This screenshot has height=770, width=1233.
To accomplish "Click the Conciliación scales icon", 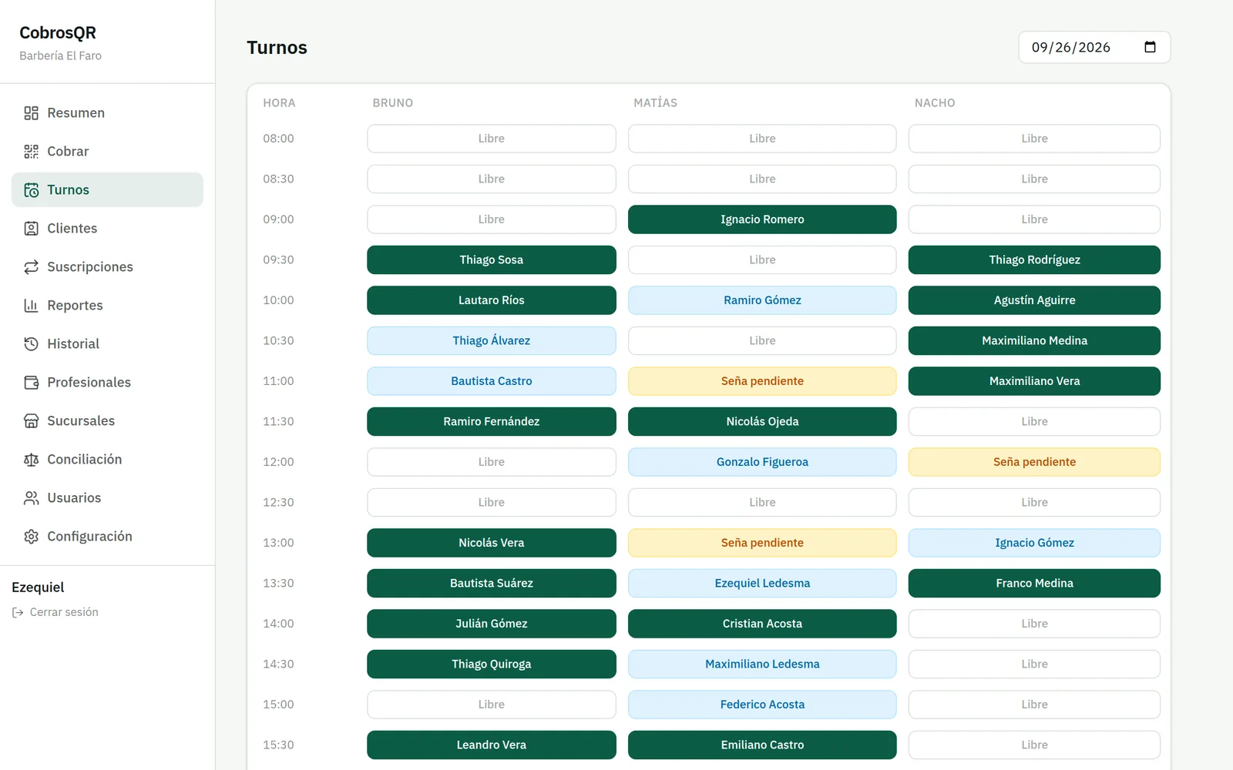I will click(x=31, y=460).
